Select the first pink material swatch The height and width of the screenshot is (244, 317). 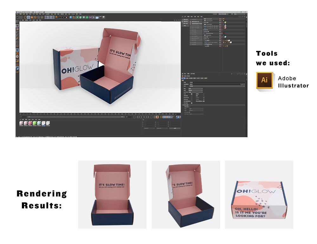point(21,123)
